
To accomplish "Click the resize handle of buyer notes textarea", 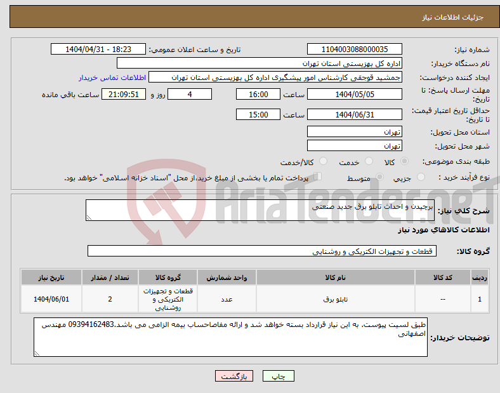I will (x=37, y=354).
